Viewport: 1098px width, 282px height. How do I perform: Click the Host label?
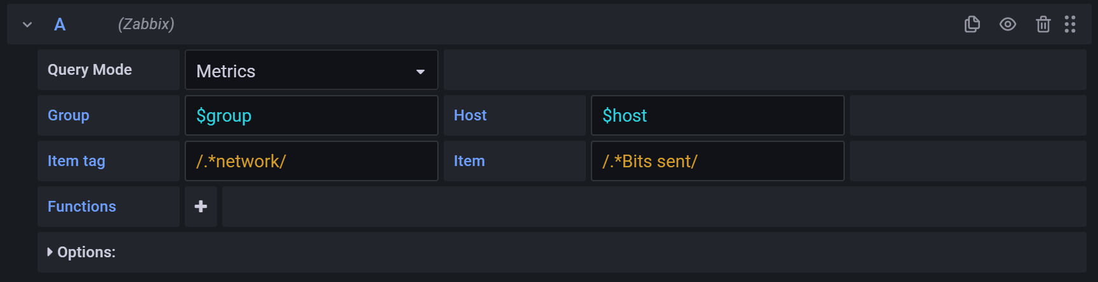click(470, 115)
